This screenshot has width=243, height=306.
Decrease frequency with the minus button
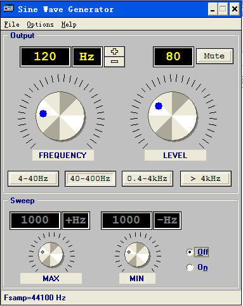[x=114, y=62]
